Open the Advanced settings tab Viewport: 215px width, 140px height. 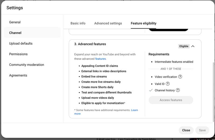click(108, 23)
